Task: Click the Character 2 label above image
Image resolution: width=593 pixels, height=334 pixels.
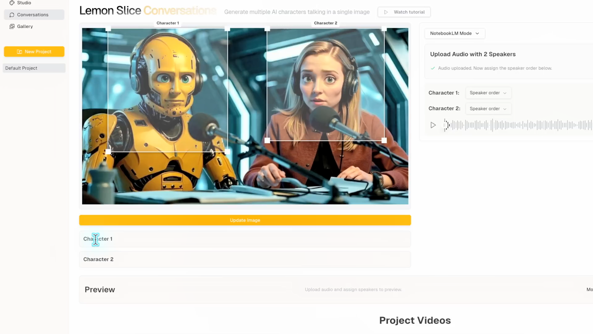Action: point(326,23)
